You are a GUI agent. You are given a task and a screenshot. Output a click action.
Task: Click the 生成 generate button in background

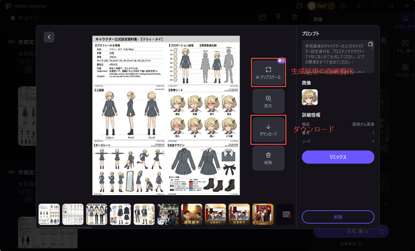coord(351,231)
